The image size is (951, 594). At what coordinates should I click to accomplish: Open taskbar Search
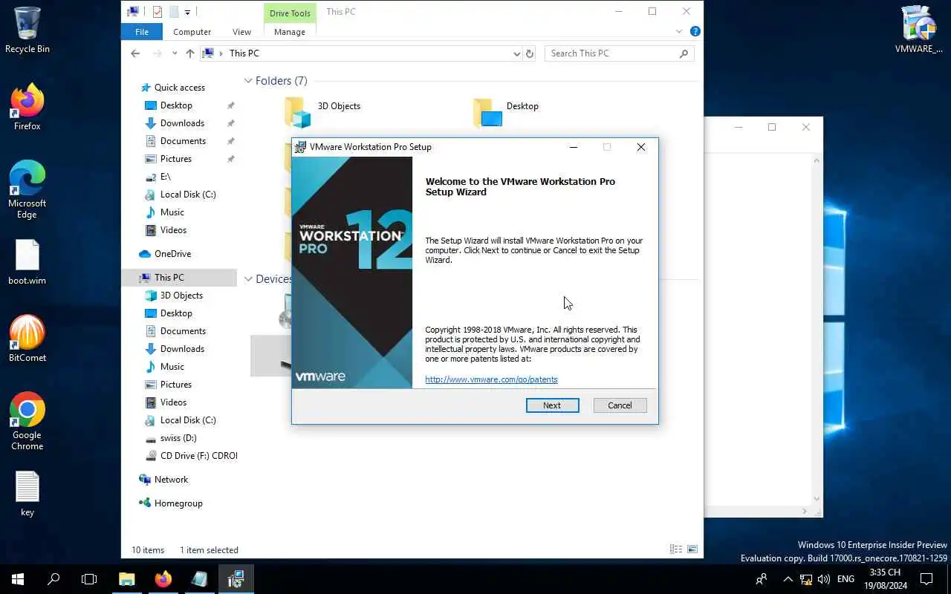53,579
